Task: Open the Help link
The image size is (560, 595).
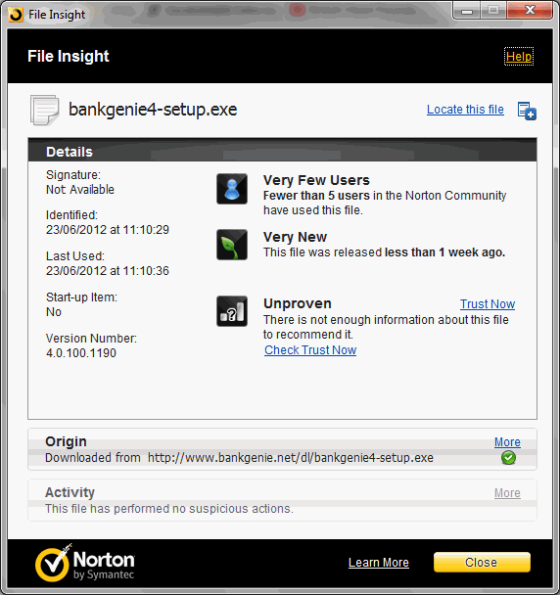Action: tap(519, 56)
